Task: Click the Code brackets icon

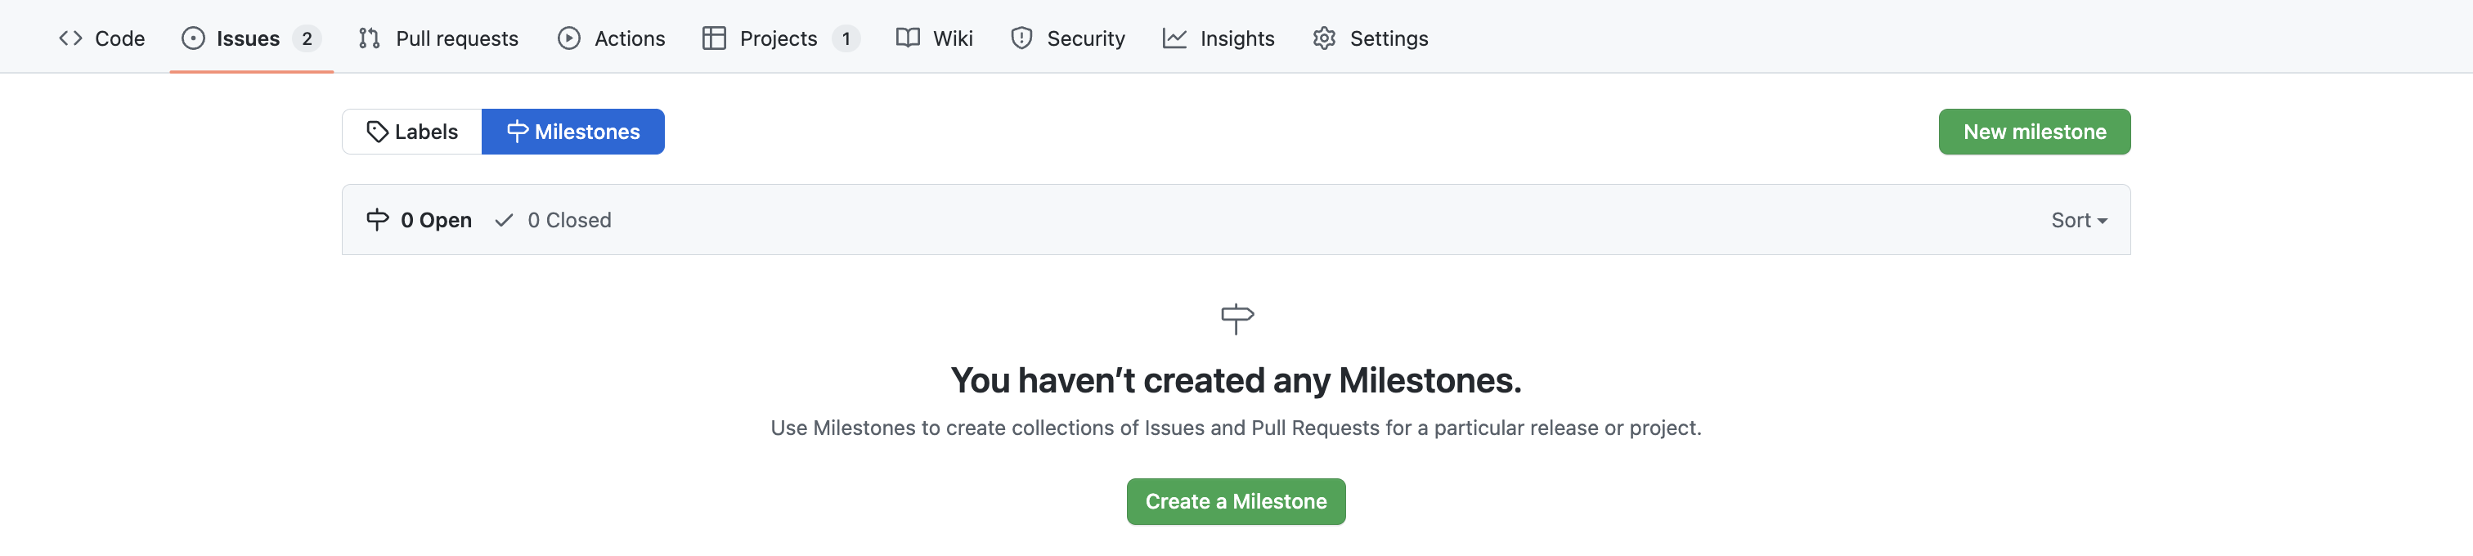Action: pyautogui.click(x=70, y=38)
